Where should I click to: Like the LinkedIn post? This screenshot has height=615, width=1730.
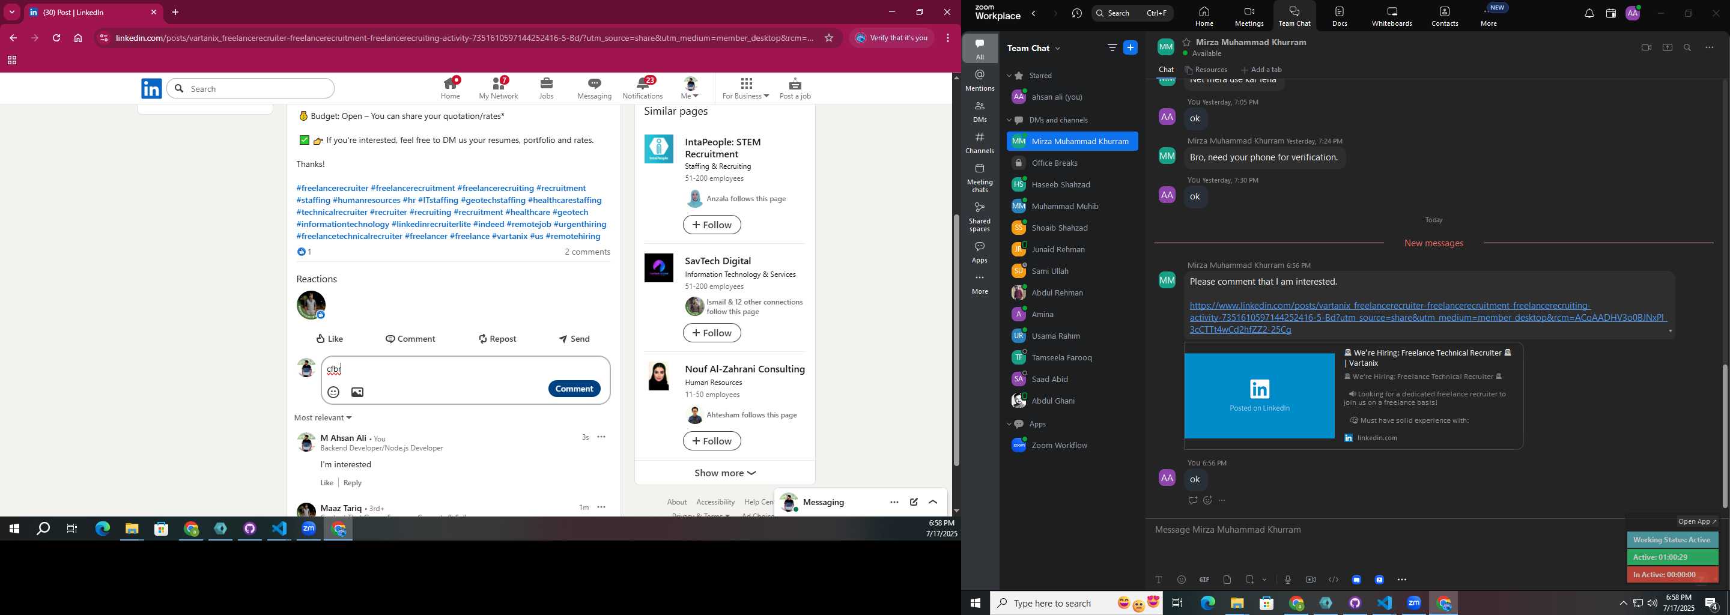(330, 338)
